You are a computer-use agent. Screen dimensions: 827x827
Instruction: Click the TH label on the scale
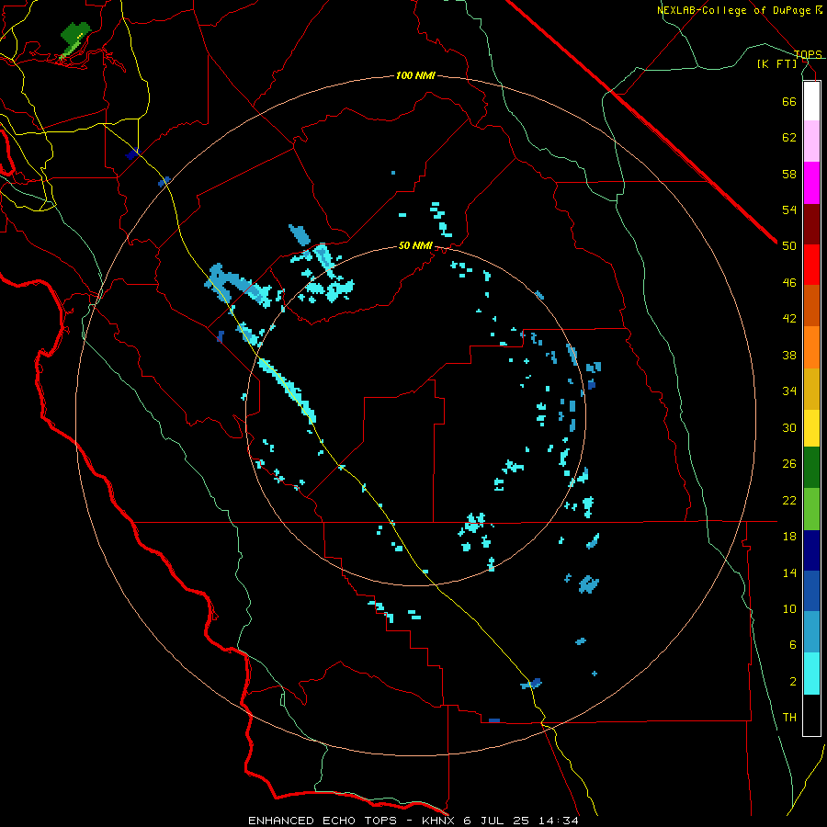(x=789, y=718)
